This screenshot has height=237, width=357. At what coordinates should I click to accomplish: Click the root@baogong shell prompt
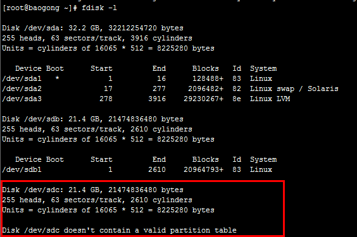click(40, 8)
